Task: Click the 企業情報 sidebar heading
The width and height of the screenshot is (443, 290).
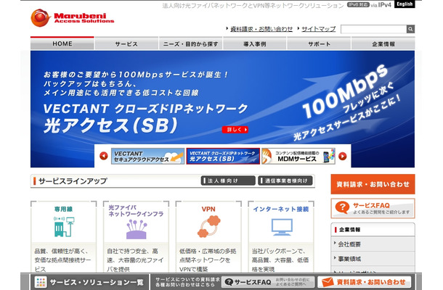Action: 349,230
